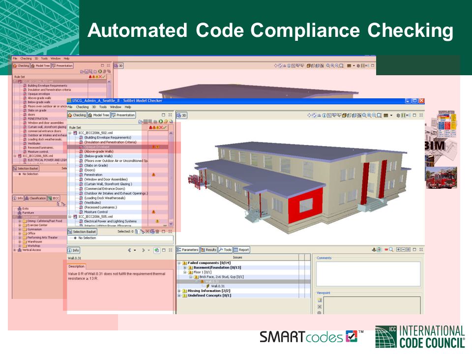Click the warning icon on the Moisture Control row

point(153,212)
